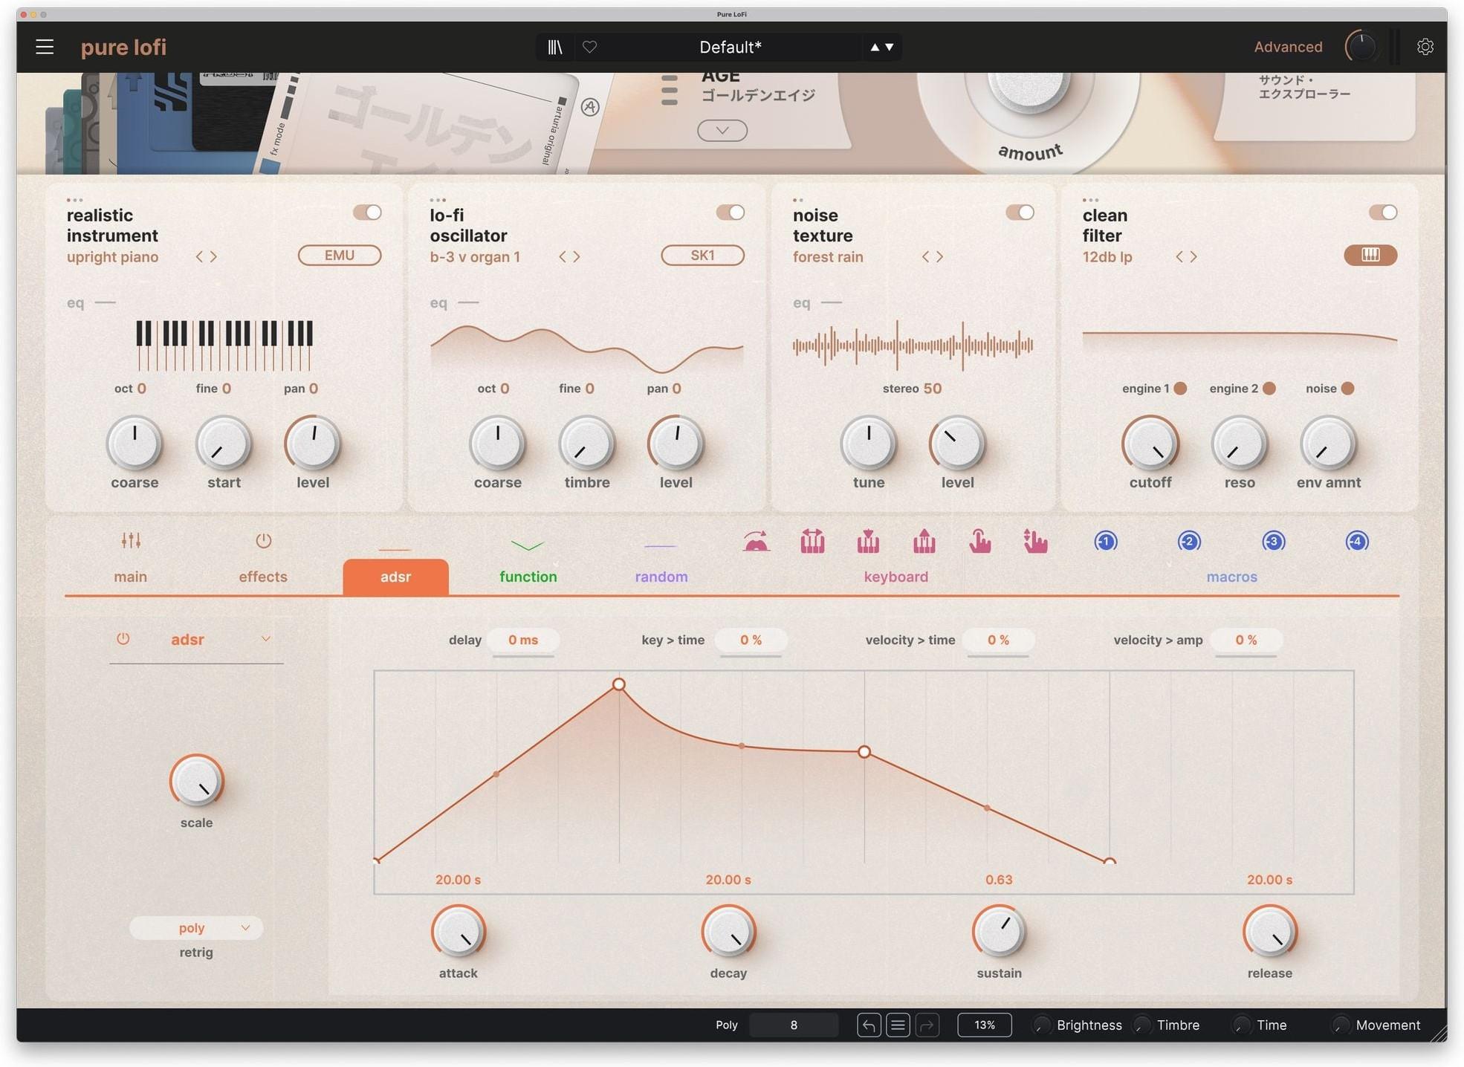Click Advanced in the top bar
Screen dimensions: 1464x1067
click(x=1288, y=46)
